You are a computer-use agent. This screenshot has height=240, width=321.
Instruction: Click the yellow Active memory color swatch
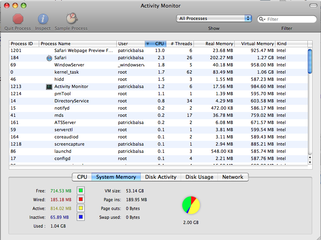[81, 208]
